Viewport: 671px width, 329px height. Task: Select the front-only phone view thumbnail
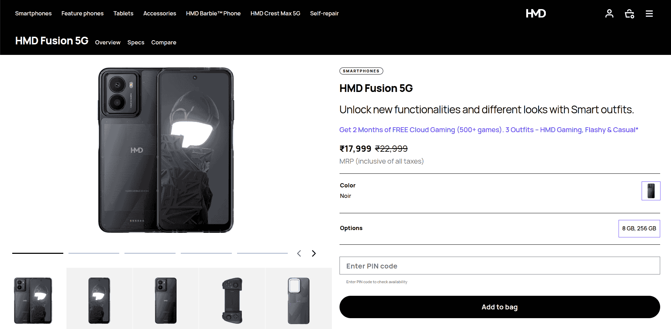click(99, 300)
